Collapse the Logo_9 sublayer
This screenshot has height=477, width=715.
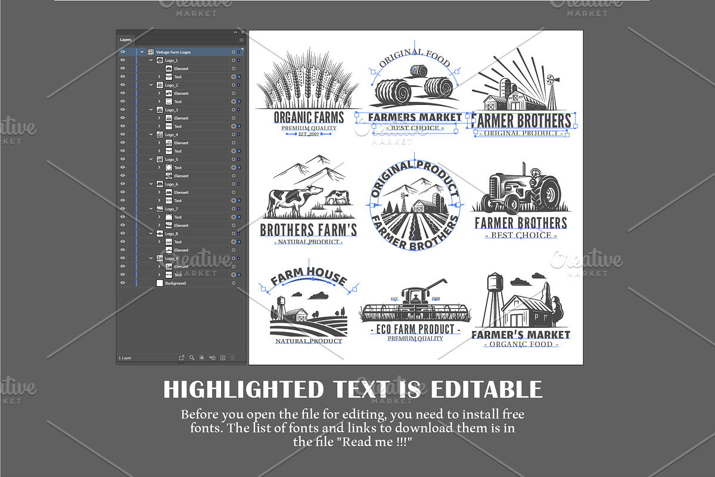(x=151, y=259)
